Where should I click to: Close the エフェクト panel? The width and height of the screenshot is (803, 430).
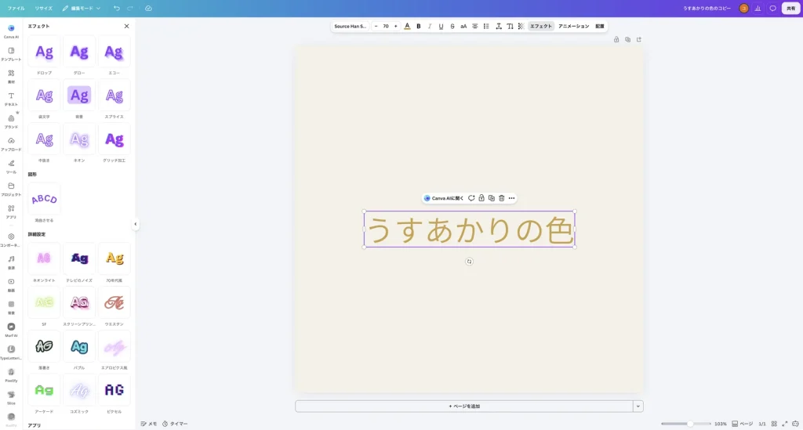pyautogui.click(x=126, y=26)
